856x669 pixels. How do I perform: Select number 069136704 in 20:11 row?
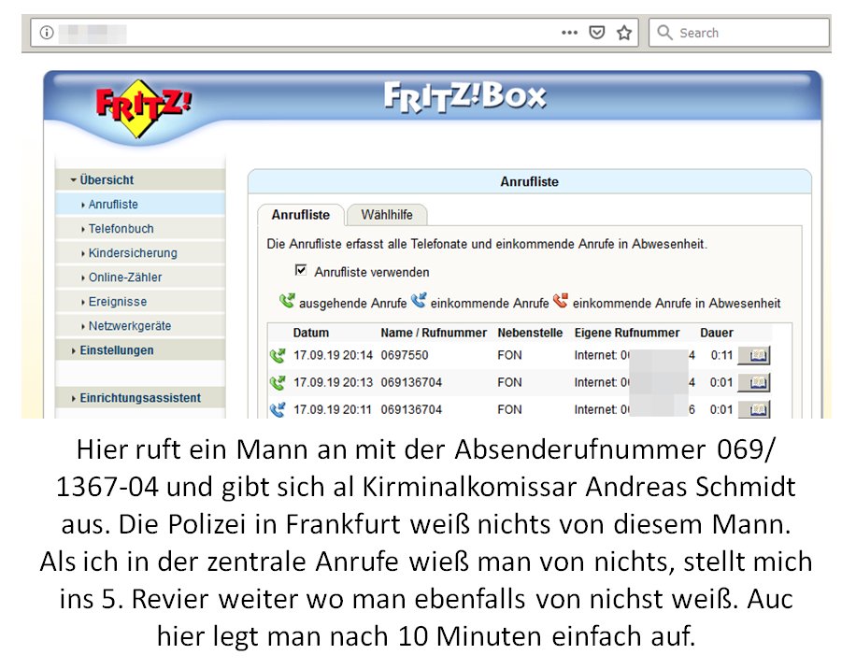pyautogui.click(x=411, y=410)
